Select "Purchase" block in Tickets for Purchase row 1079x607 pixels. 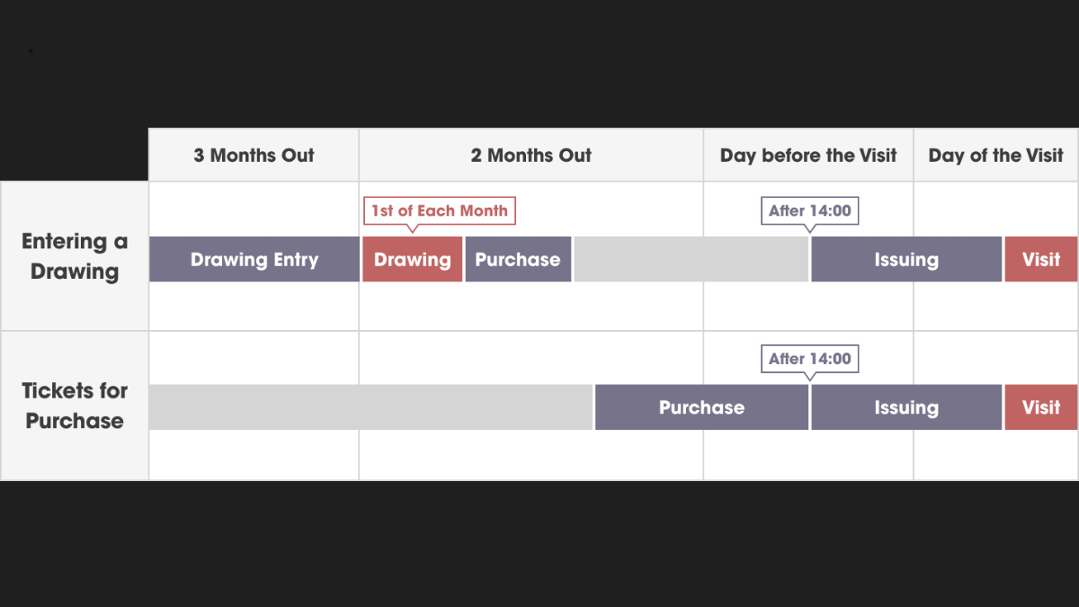click(701, 407)
